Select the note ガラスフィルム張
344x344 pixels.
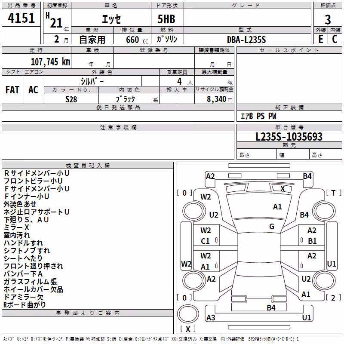30,282
